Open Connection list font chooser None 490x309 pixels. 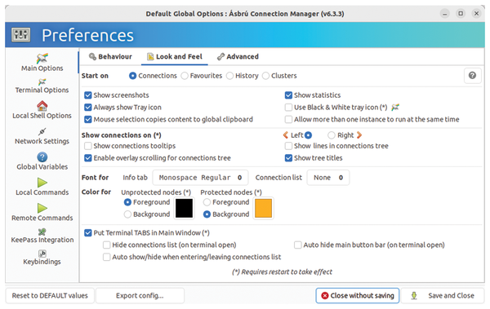pos(328,178)
